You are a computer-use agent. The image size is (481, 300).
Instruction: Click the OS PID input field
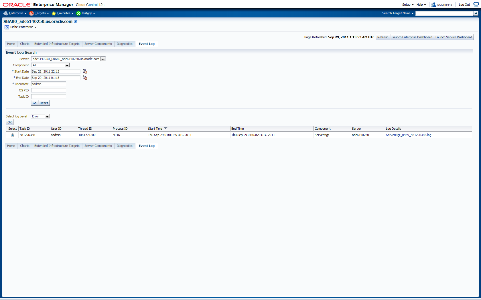49,90
